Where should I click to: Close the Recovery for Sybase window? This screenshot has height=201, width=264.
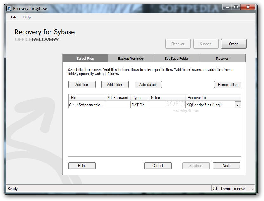(248, 7)
